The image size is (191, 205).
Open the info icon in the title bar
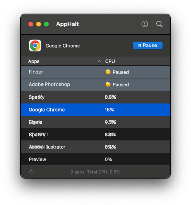[145, 24]
